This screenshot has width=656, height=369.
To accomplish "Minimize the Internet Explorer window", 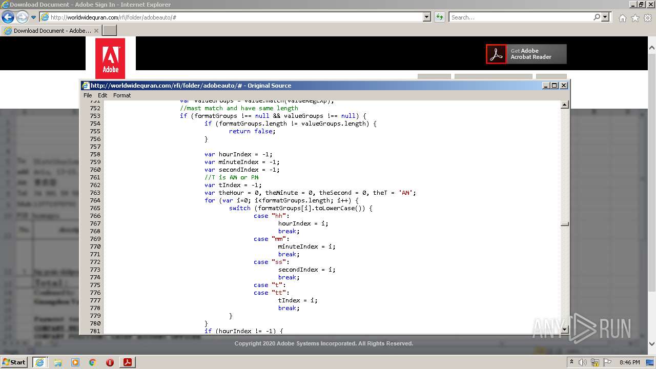I will point(633,4).
